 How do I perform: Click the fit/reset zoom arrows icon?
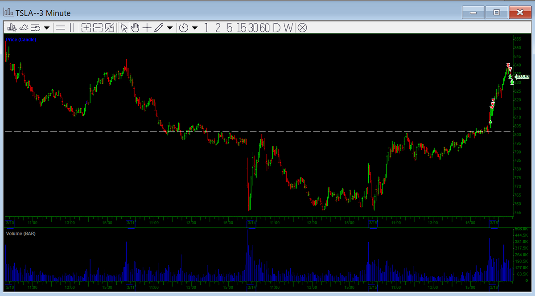click(110, 28)
